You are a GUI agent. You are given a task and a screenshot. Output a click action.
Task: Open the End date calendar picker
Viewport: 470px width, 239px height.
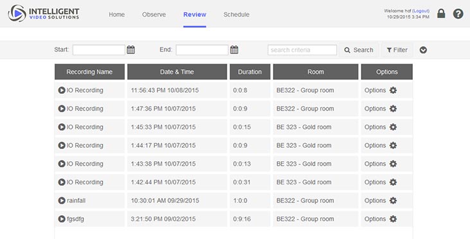click(234, 49)
